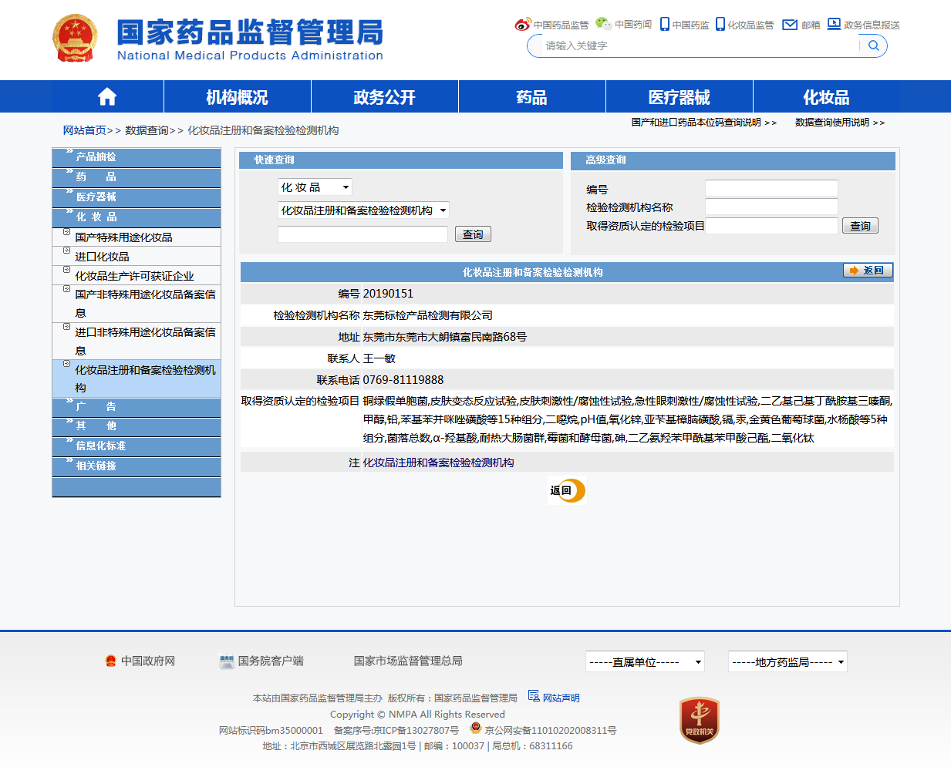Expand the 药品 sidebar section
The image size is (951, 767).
(x=137, y=177)
